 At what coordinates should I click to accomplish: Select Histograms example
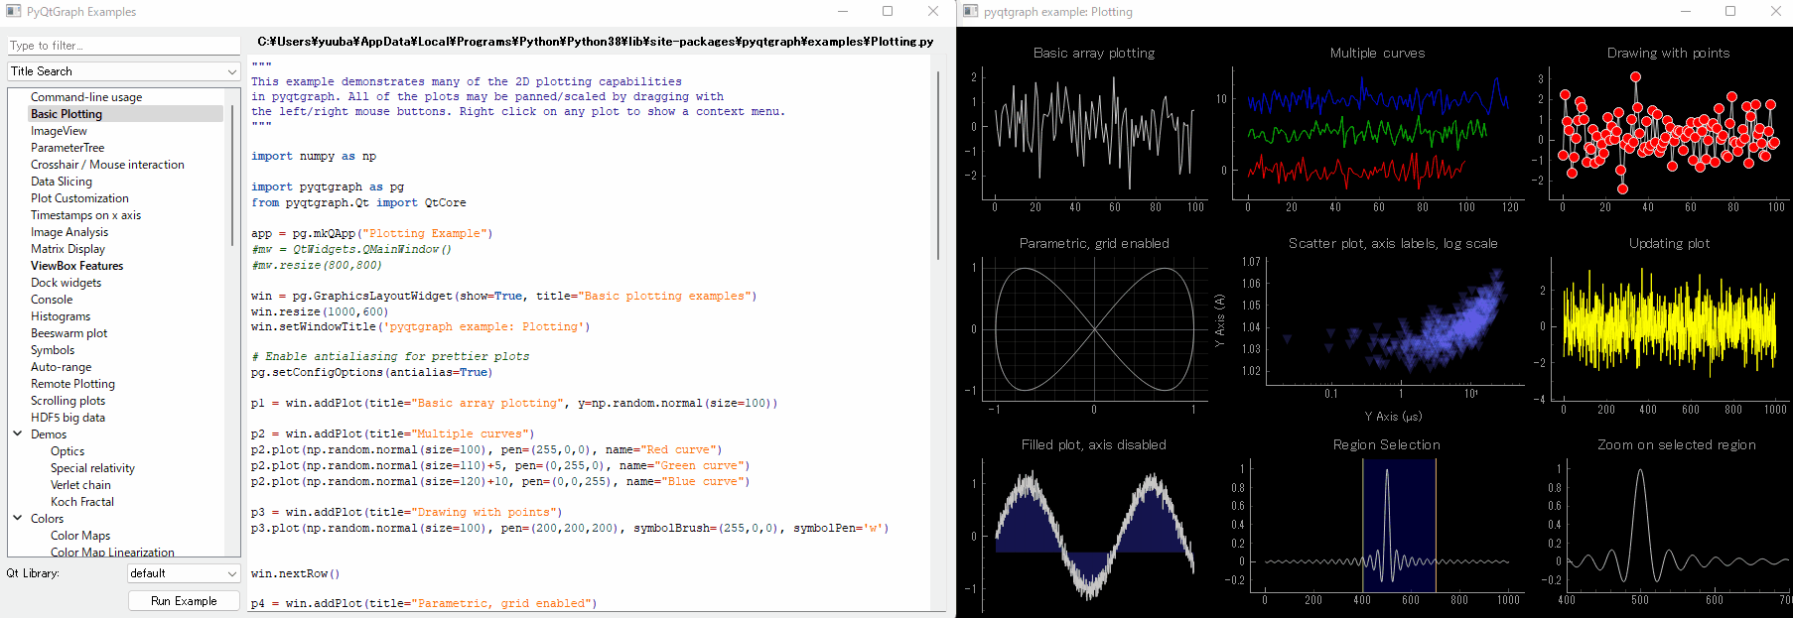61,316
